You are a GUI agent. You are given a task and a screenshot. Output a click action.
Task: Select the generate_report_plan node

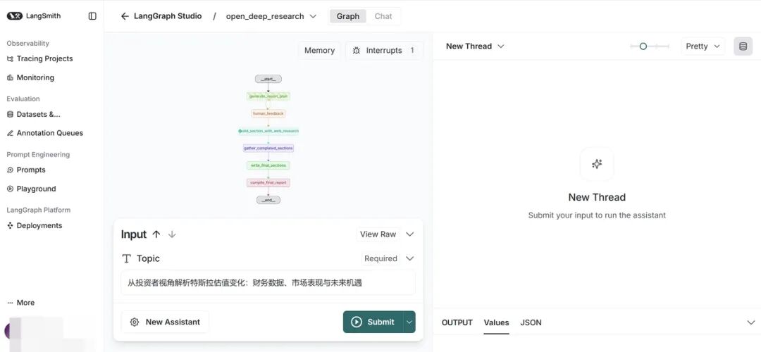point(268,96)
